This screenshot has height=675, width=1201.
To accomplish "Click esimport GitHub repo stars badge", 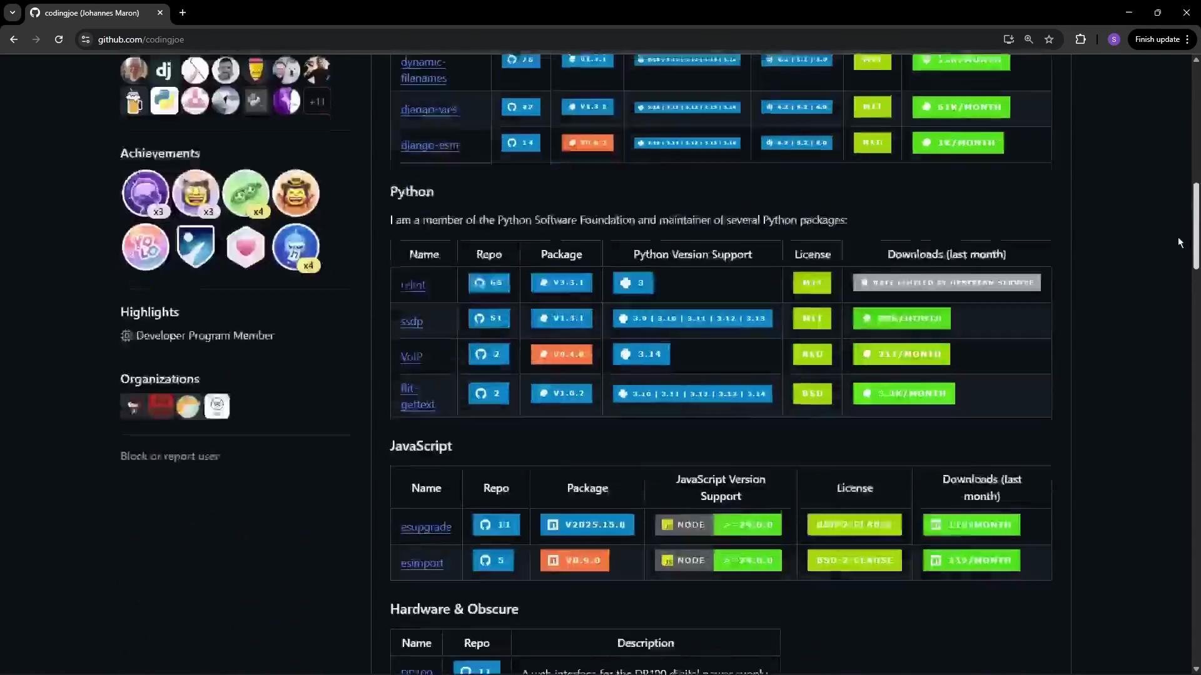I will coord(493,560).
